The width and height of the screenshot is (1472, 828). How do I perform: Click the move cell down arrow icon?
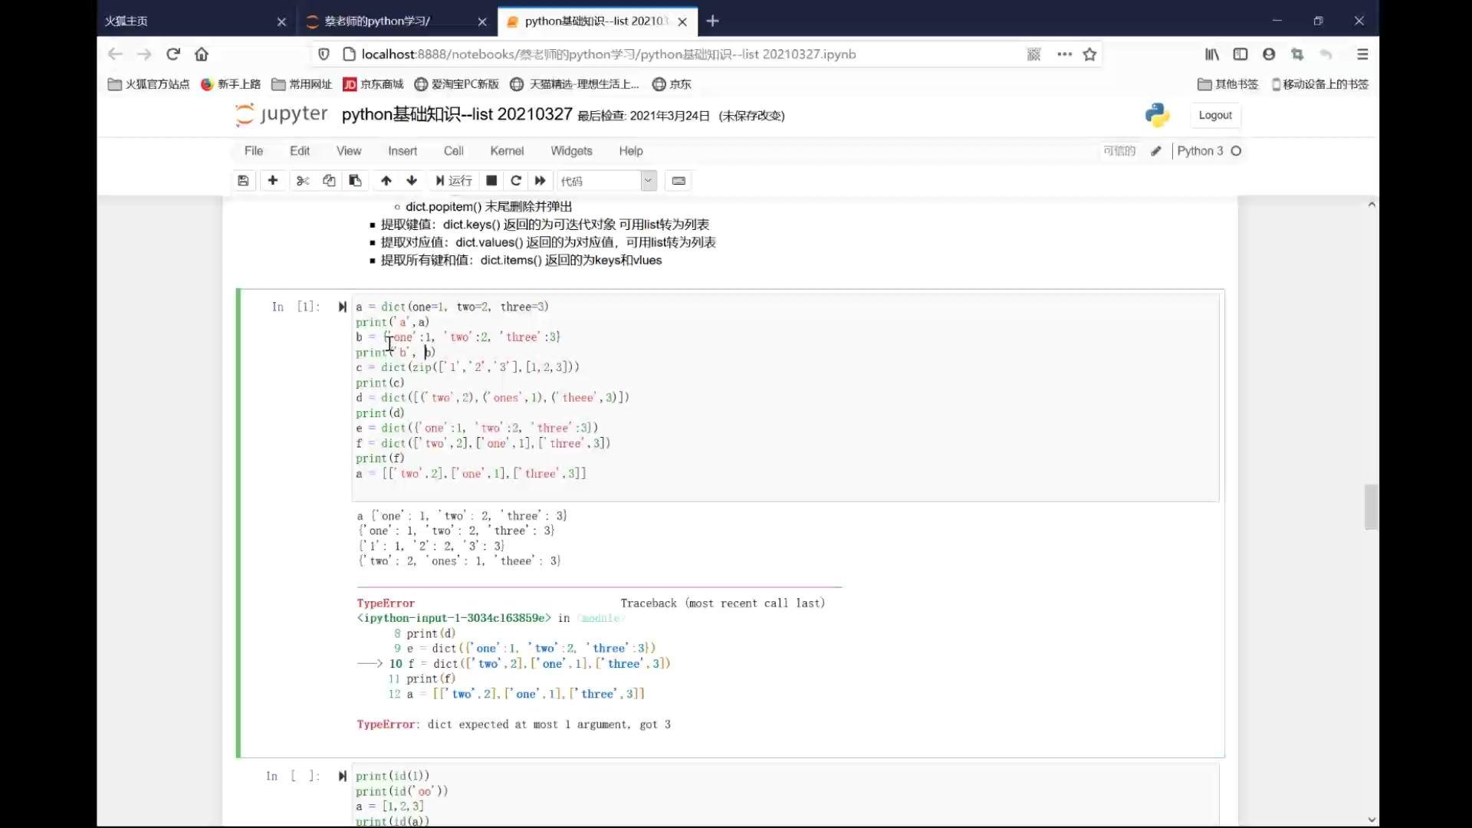click(412, 180)
